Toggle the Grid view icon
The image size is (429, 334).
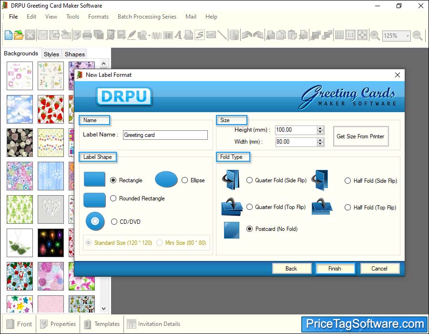tap(339, 35)
